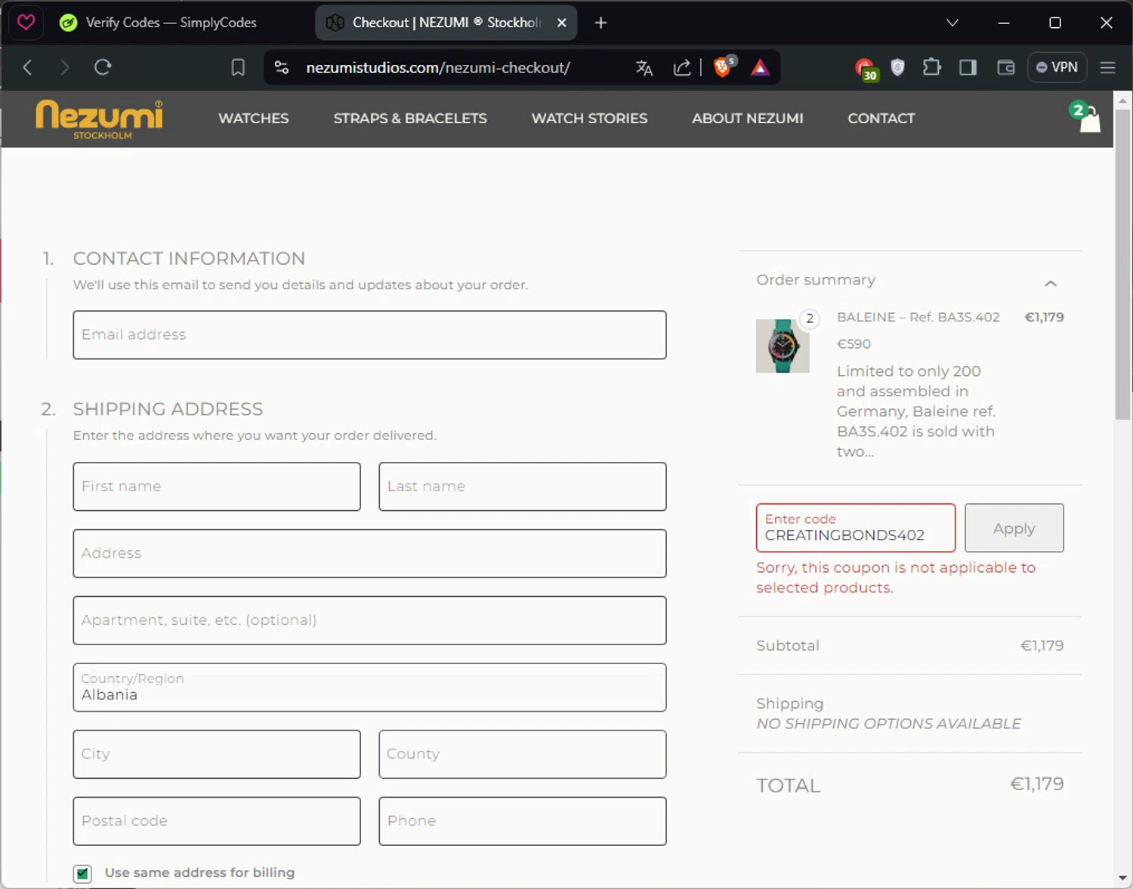
Task: Open the shopping cart icon with 2 items
Action: (1087, 117)
